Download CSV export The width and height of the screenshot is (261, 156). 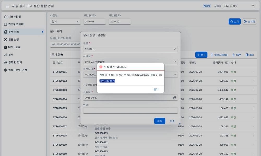[x=236, y=55]
